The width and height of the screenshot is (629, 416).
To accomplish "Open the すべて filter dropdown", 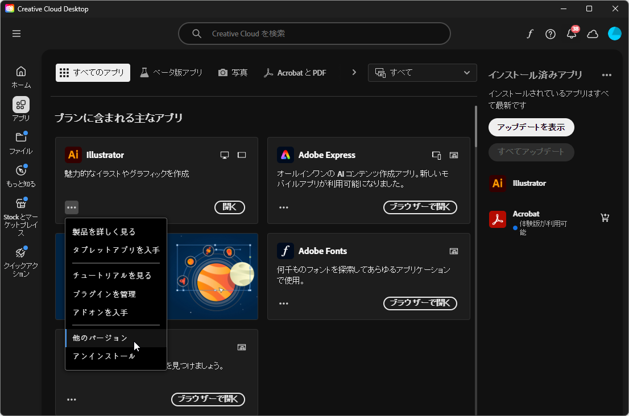I will coord(422,73).
